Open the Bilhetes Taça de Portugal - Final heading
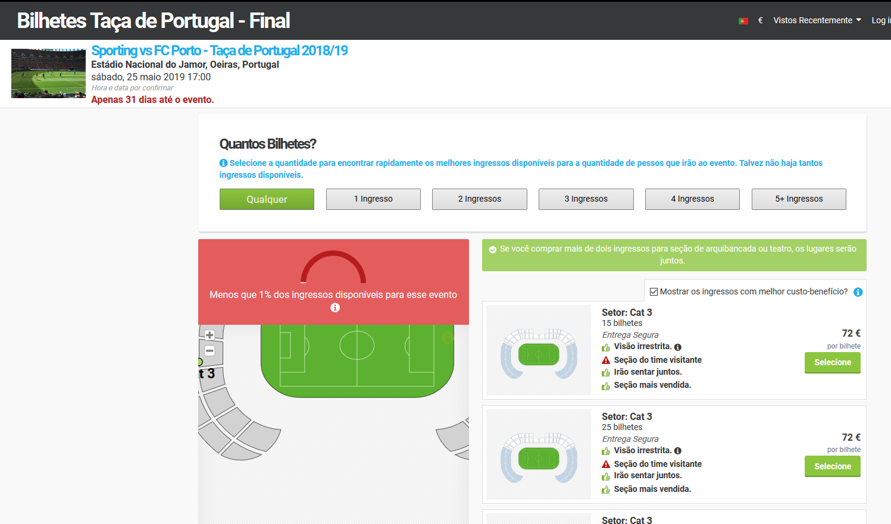The height and width of the screenshot is (524, 891). pos(154,21)
